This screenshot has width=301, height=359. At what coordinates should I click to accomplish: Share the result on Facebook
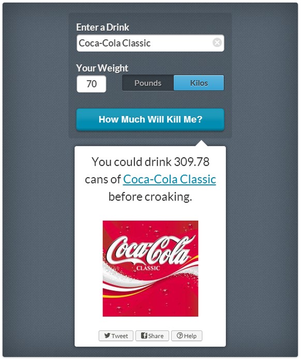point(152,336)
